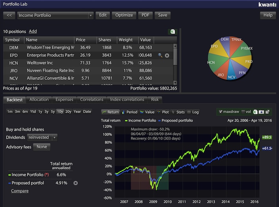Uncheck the maxdraw checkbox
The width and height of the screenshot is (279, 207).
[221, 111]
